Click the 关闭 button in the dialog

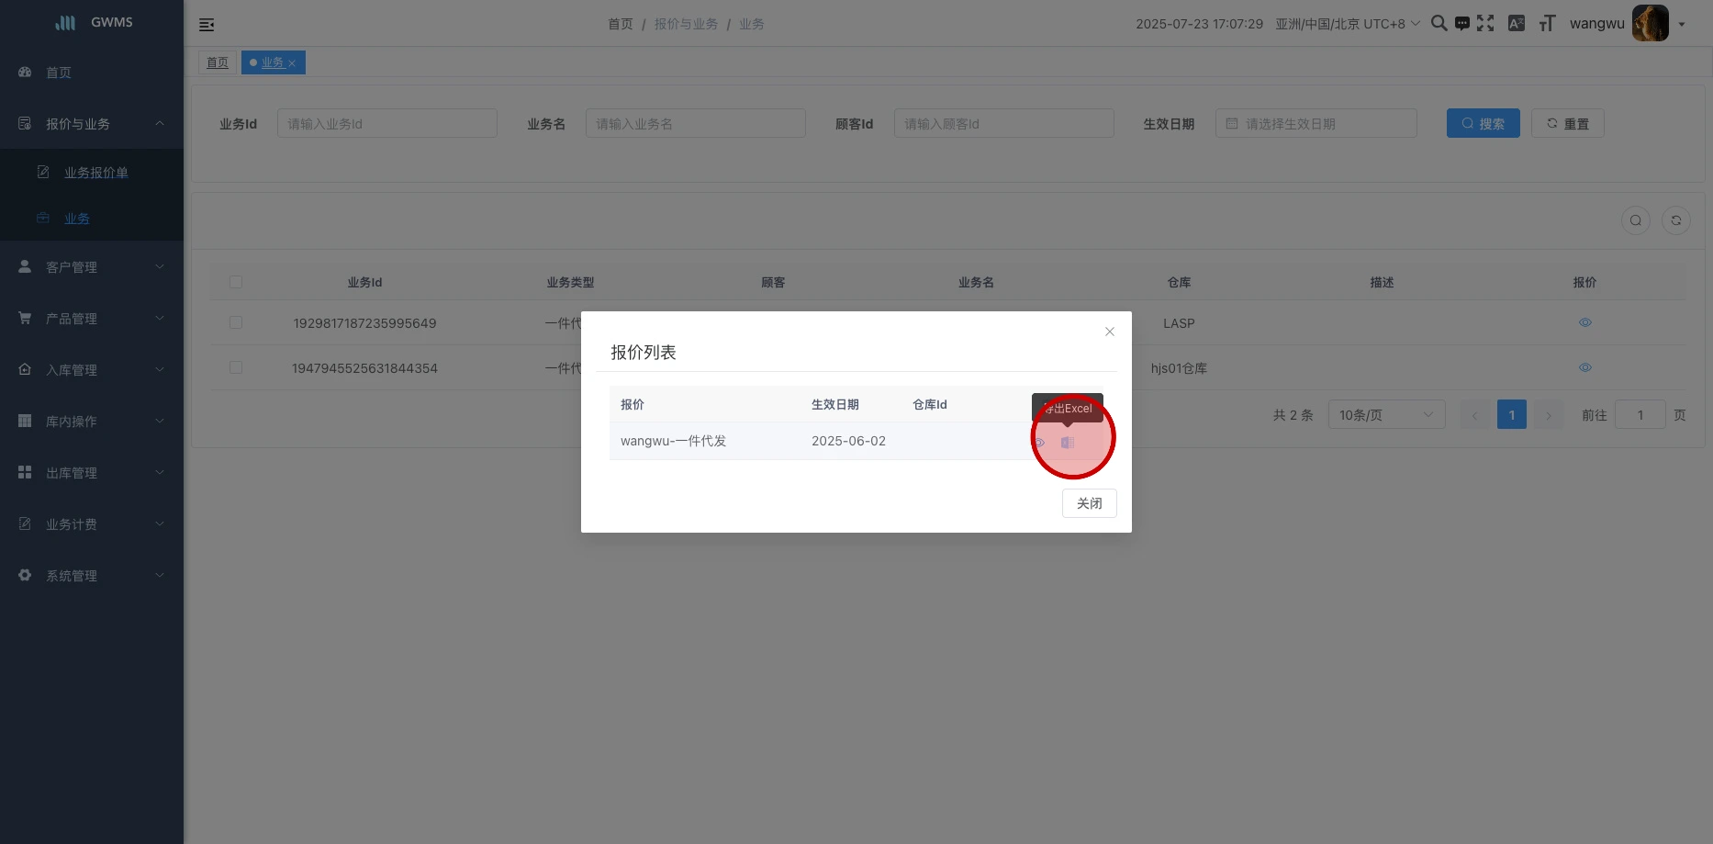click(x=1089, y=503)
